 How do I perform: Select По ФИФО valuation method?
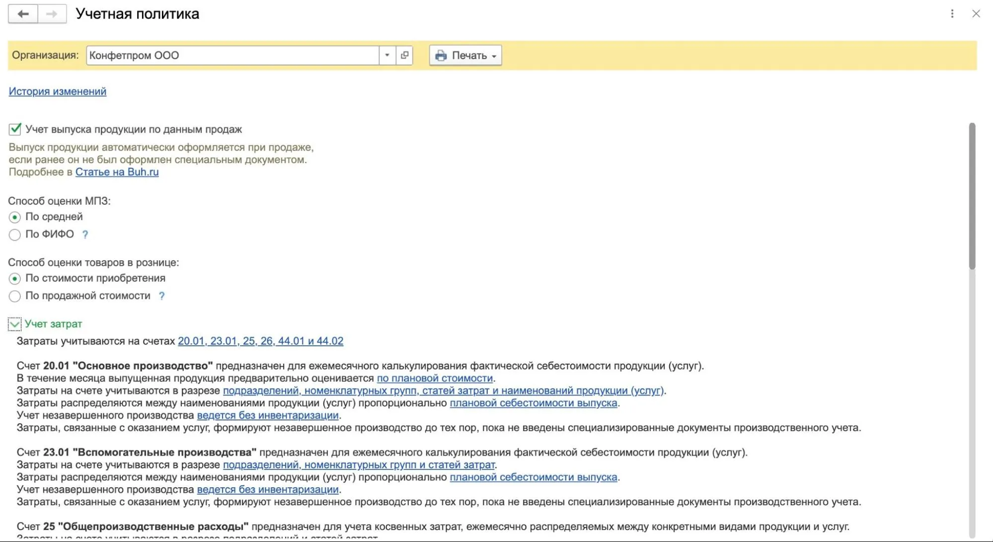pos(15,234)
